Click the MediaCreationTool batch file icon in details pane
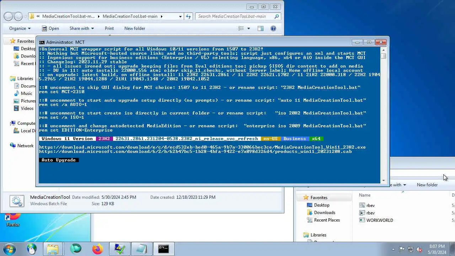455x256 pixels. coord(17,201)
